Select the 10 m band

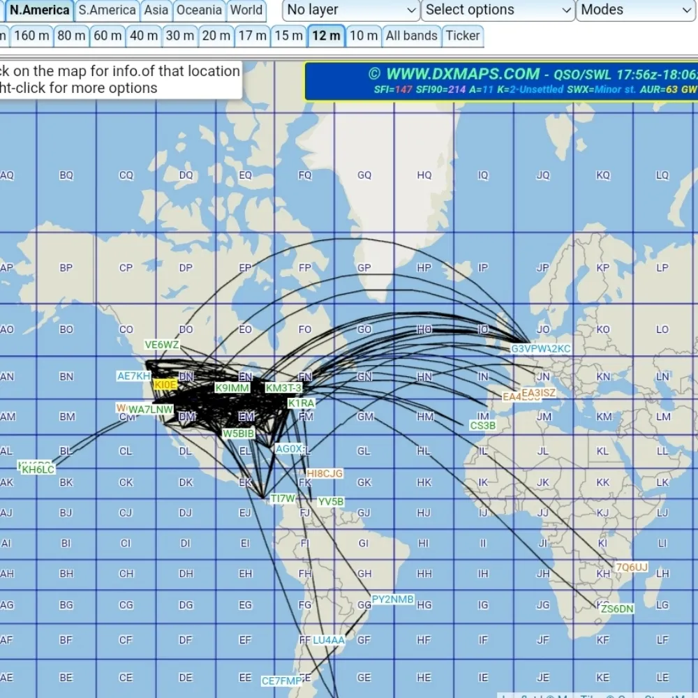(364, 36)
